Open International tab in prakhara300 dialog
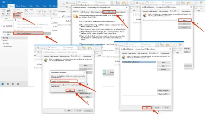 coord(165,53)
